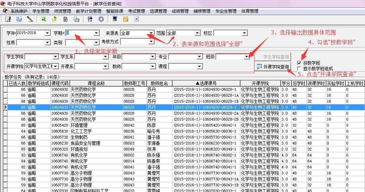Expand the 来源表 dropdown list
The width and height of the screenshot is (365, 192).
click(x=151, y=33)
